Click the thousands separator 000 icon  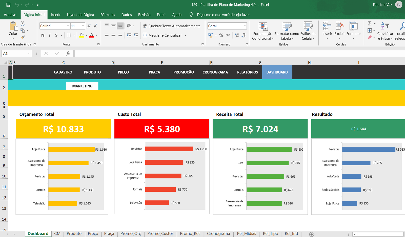pyautogui.click(x=228, y=35)
